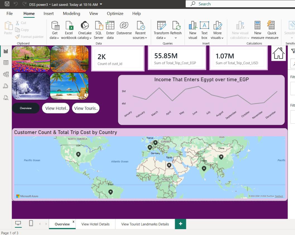295x235 pixels.
Task: Select the tropical beach image
Action: point(69,86)
